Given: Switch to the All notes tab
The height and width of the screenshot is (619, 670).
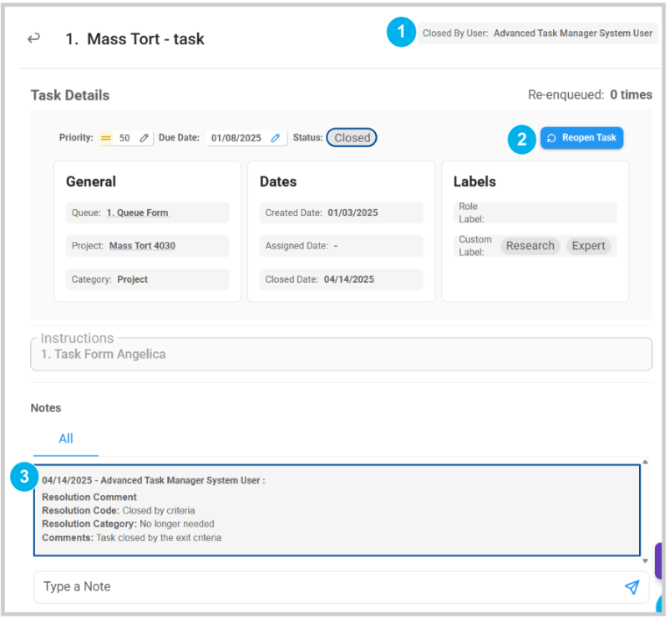Looking at the screenshot, I should pos(66,438).
